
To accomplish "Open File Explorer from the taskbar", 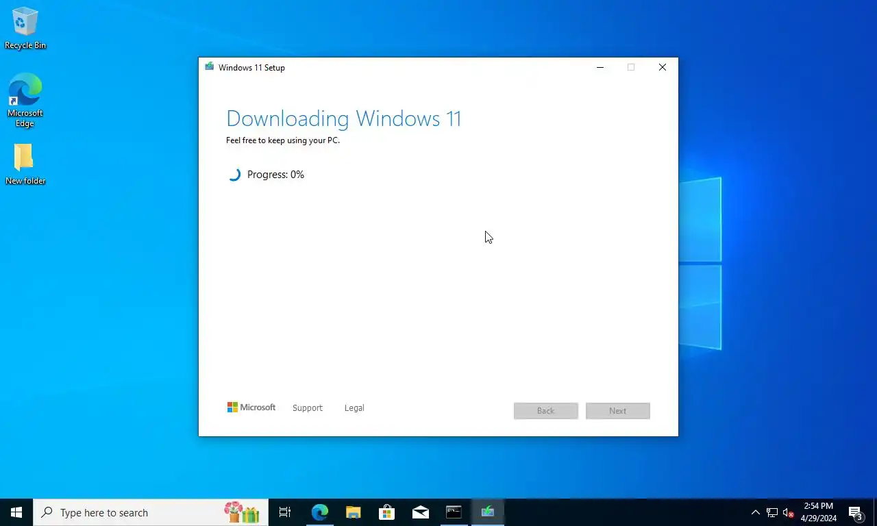I will tap(354, 512).
